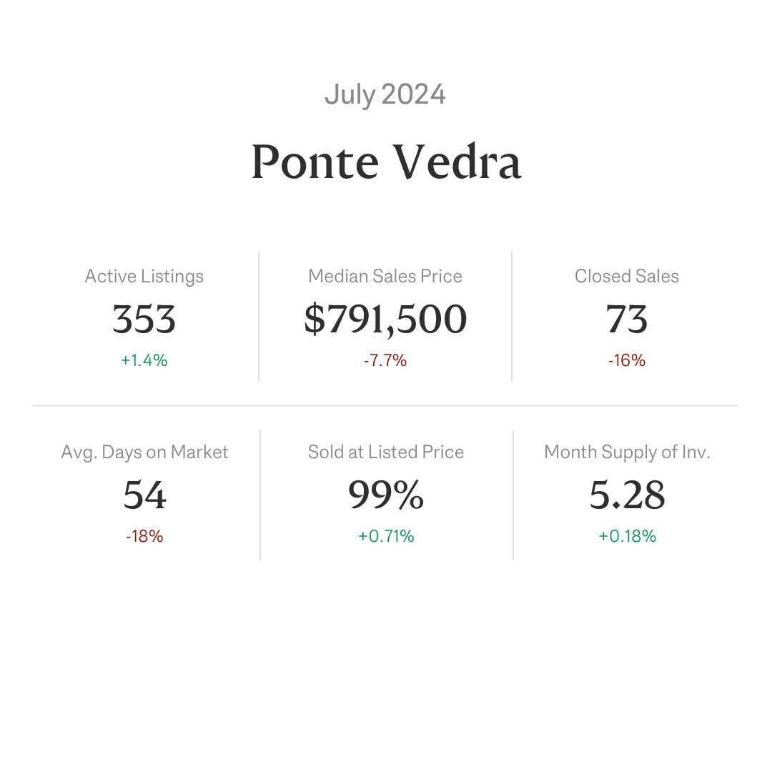
Task: Click the Active Listings label
Action: (x=144, y=277)
